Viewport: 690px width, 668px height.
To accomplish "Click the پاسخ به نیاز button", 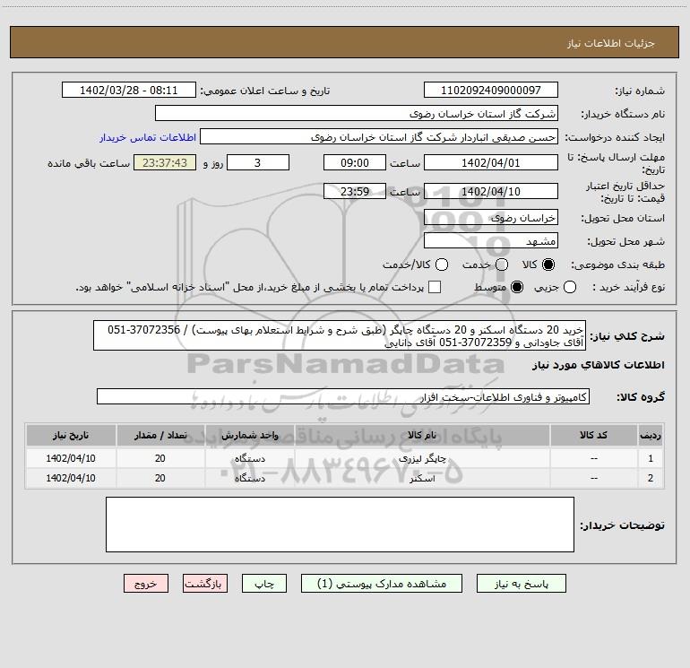I will click(521, 584).
